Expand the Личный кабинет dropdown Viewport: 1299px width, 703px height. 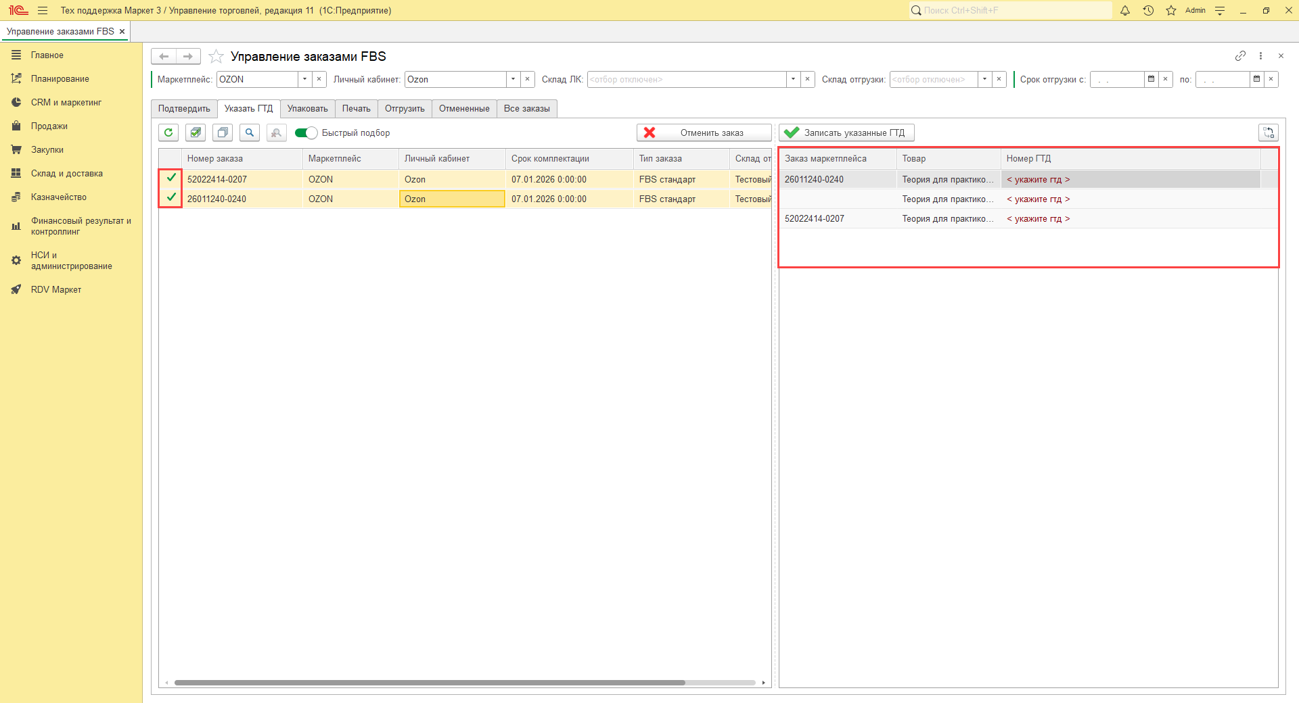(x=514, y=79)
